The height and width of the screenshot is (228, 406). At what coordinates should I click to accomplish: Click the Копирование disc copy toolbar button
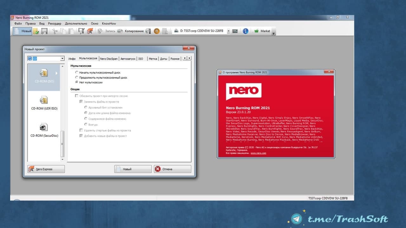pyautogui.click(x=130, y=31)
